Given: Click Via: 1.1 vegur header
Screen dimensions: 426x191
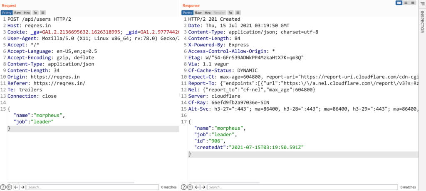Looking at the screenshot, I should tap(208, 64).
